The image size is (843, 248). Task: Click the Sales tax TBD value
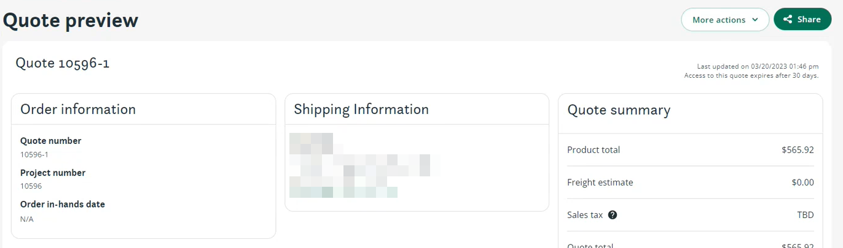coord(806,215)
